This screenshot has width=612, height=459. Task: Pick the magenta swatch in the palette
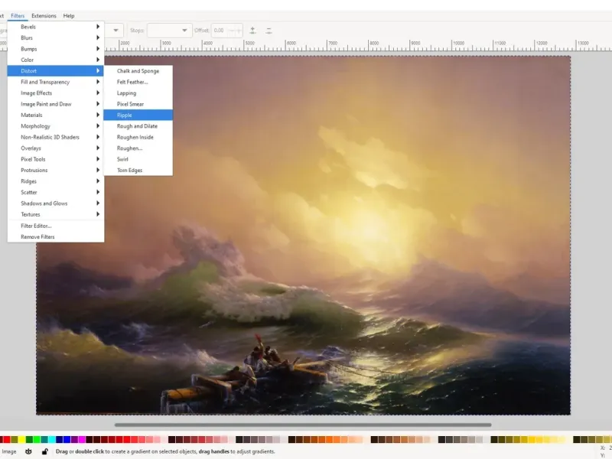[82, 439]
